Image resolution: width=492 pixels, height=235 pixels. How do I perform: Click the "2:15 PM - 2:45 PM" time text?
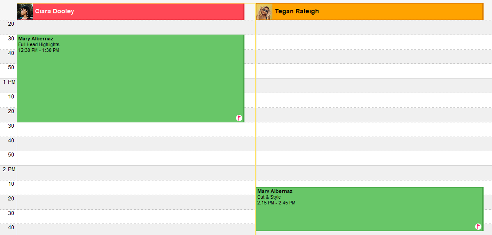pos(276,203)
